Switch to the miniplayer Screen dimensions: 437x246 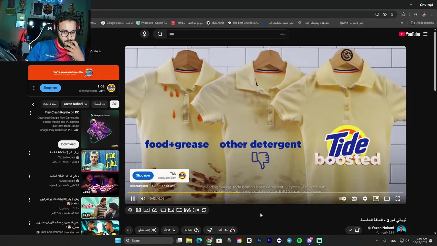[376, 199]
